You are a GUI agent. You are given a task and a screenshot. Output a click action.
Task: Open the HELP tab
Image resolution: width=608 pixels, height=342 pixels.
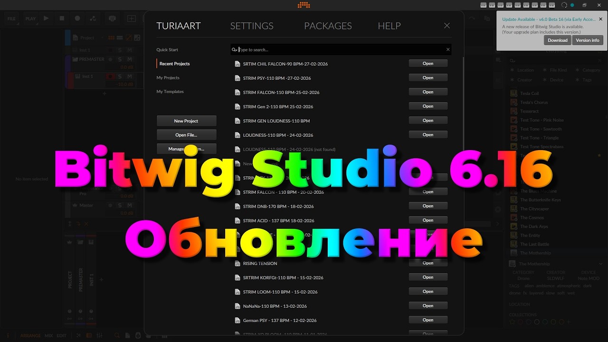pos(389,26)
